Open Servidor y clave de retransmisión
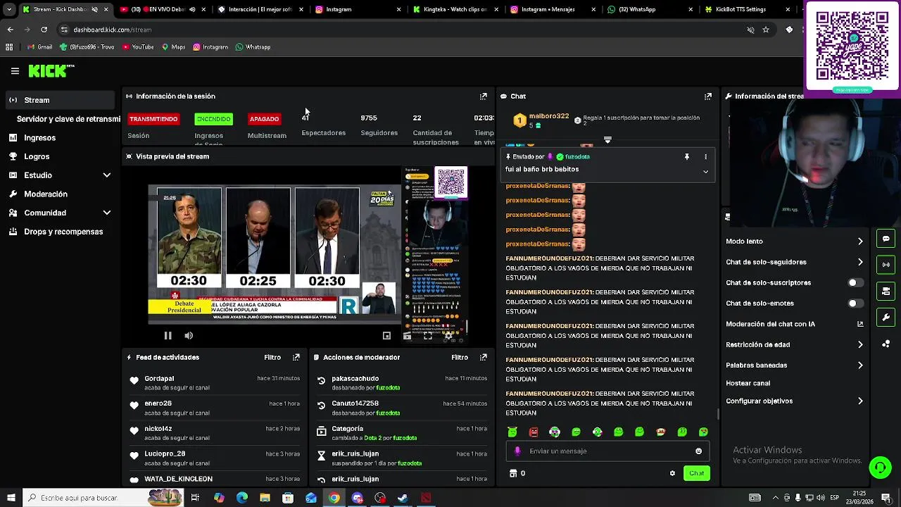 68,119
